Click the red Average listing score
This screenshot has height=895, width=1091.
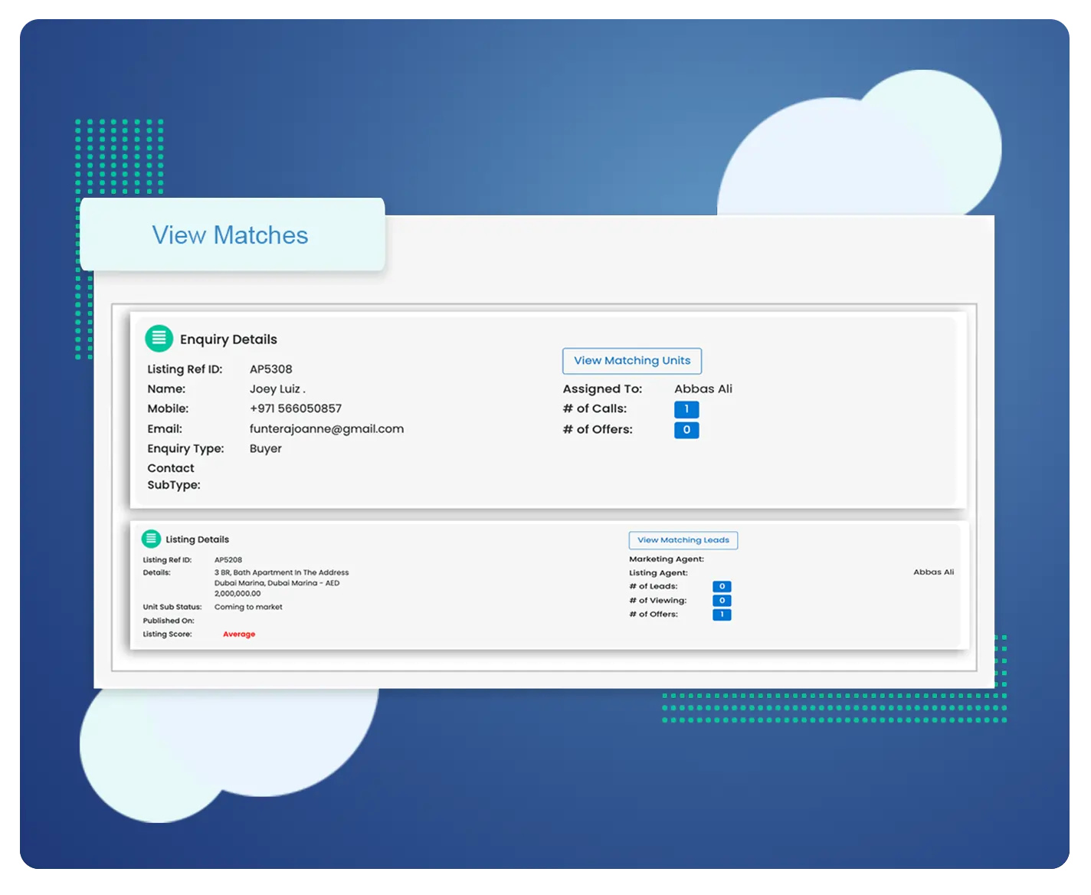click(x=238, y=634)
